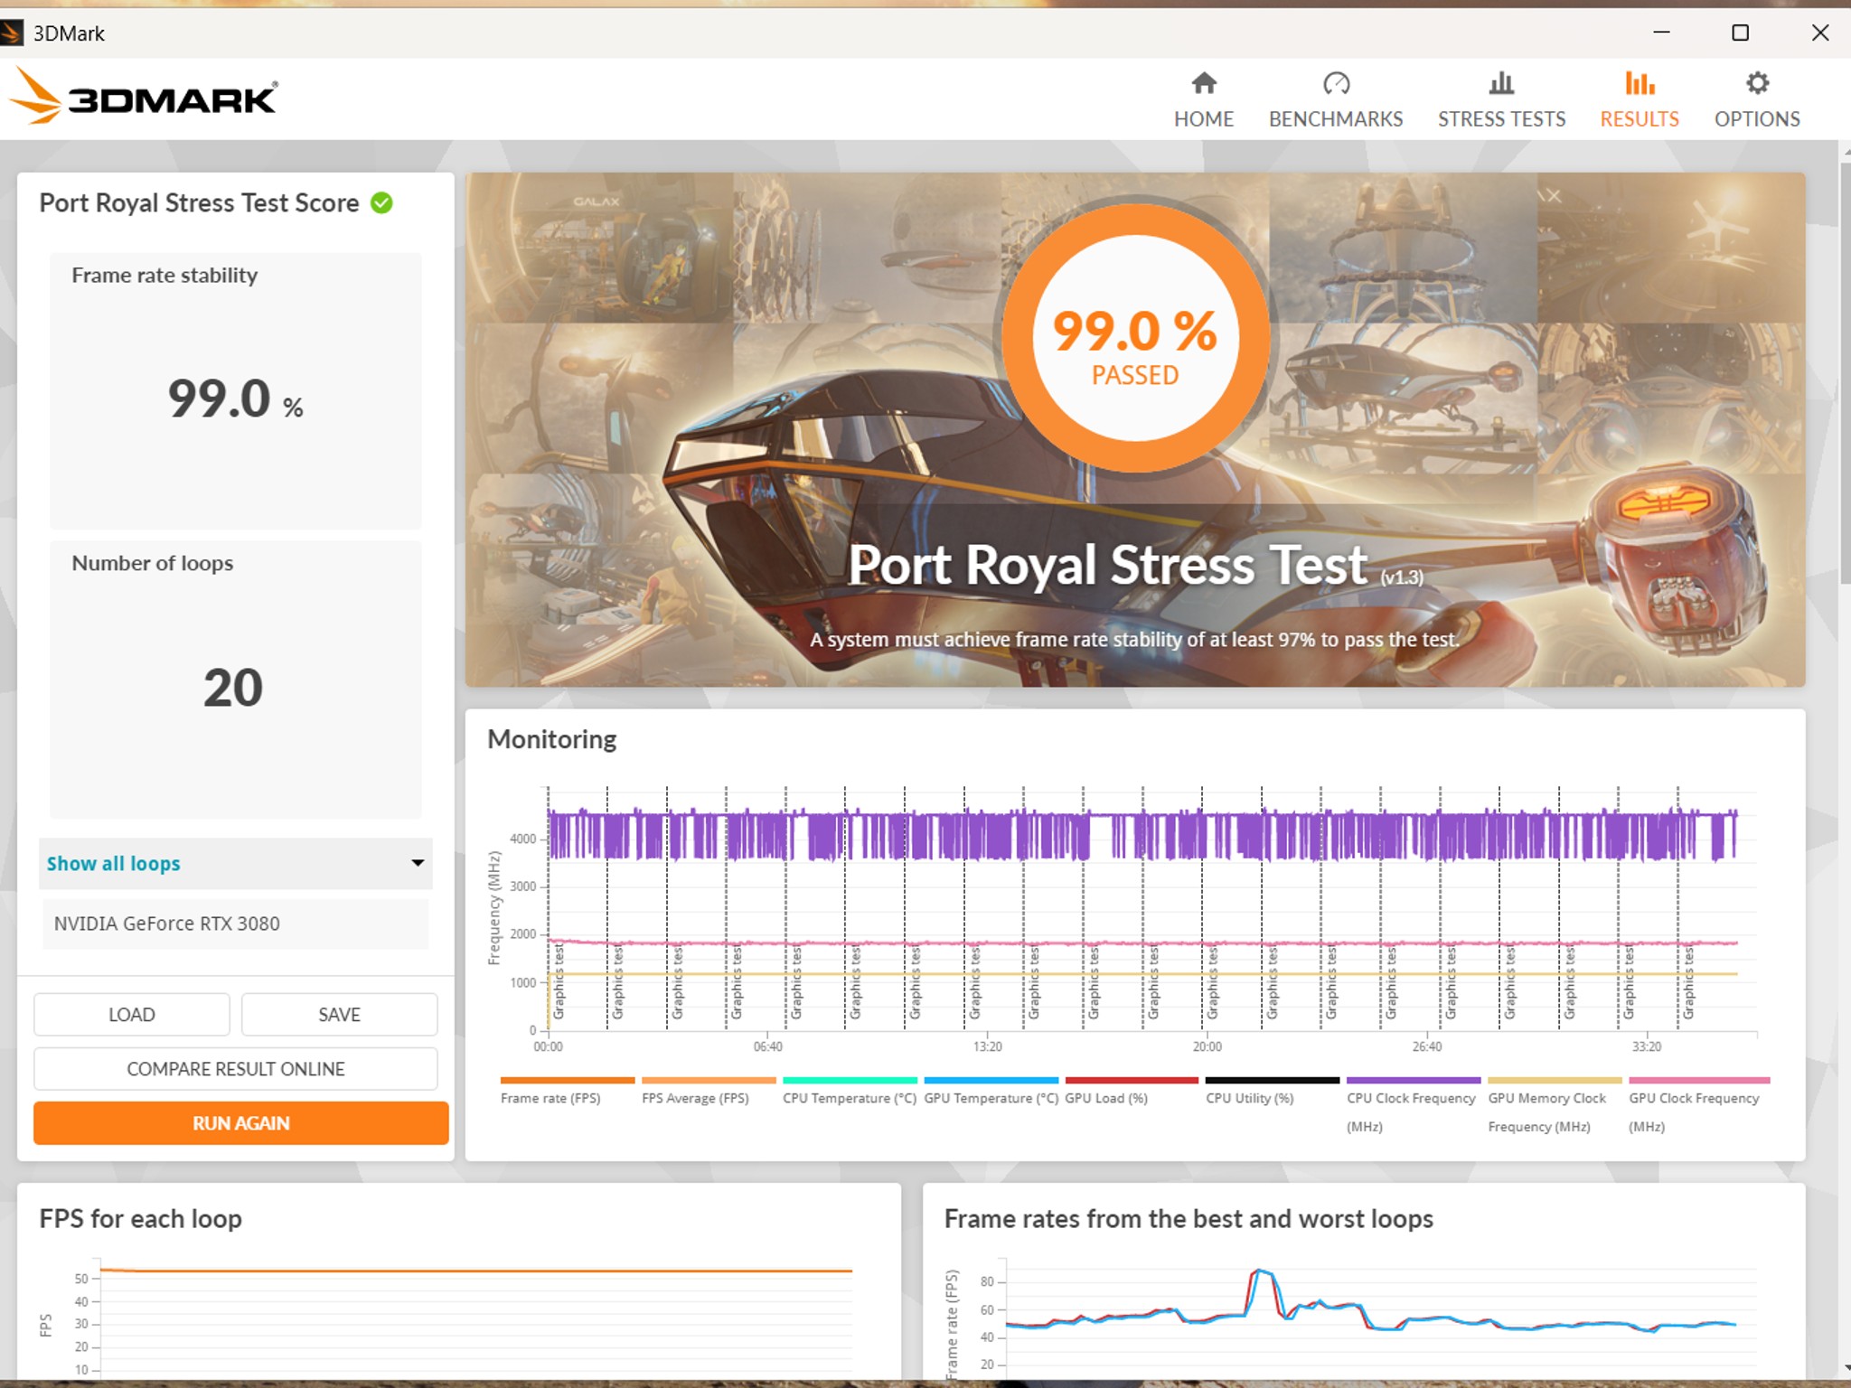Click the FPS for each loop heading
The image size is (1851, 1388).
(140, 1219)
